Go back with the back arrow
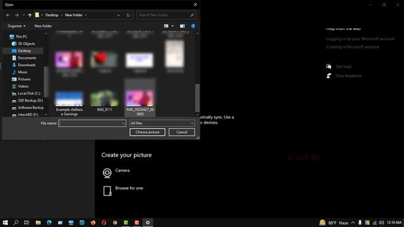 tap(8, 15)
